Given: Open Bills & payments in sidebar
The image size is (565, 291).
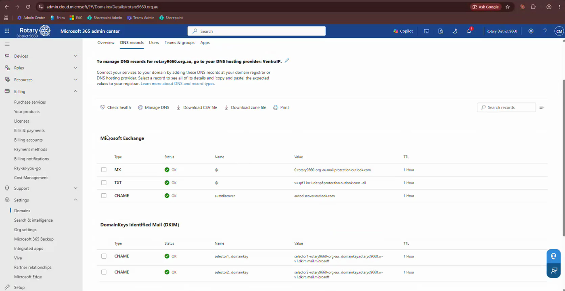Looking at the screenshot, I should pos(29,130).
